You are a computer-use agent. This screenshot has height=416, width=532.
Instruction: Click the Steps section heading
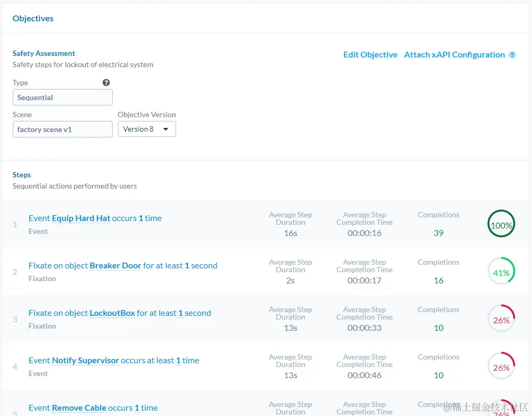(x=22, y=175)
